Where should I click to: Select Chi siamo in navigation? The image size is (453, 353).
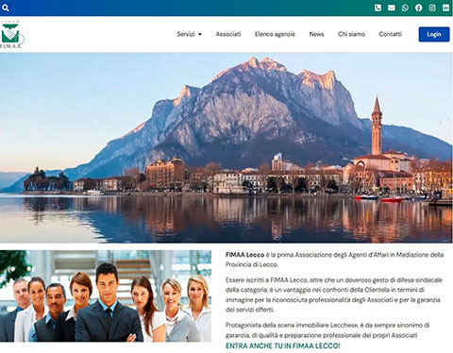point(351,34)
